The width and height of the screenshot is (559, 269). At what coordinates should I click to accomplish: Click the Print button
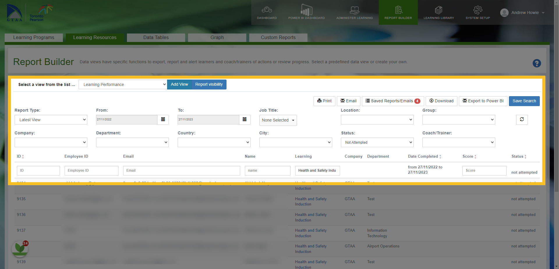tap(324, 101)
